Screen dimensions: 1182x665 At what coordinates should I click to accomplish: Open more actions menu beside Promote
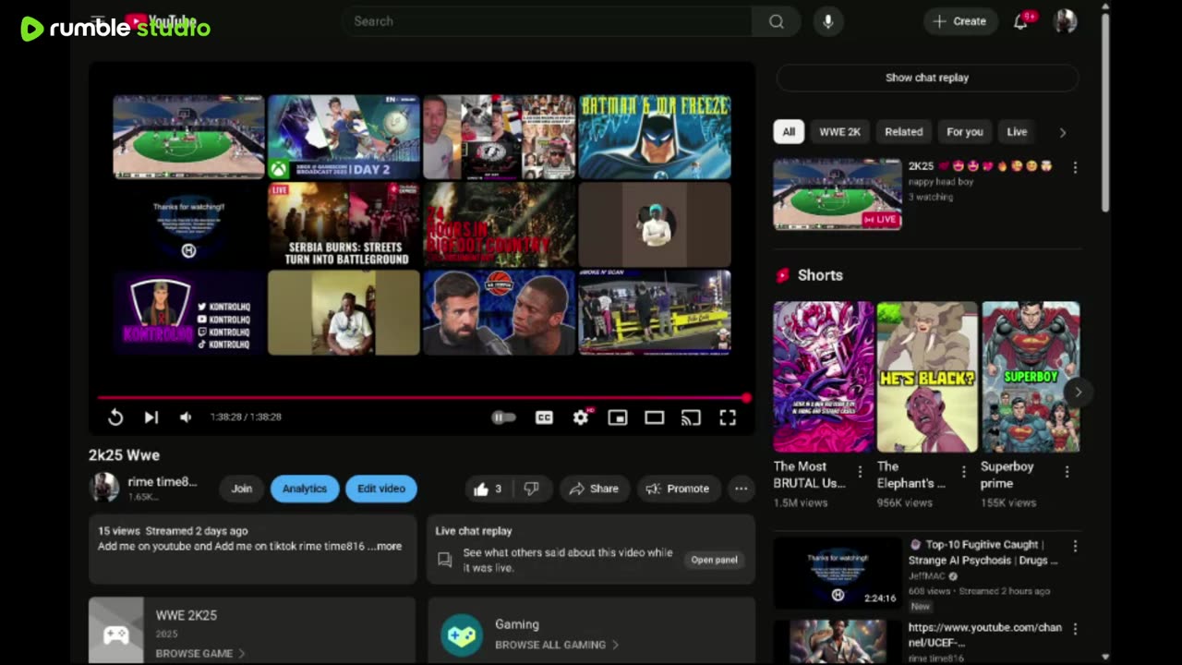(741, 489)
